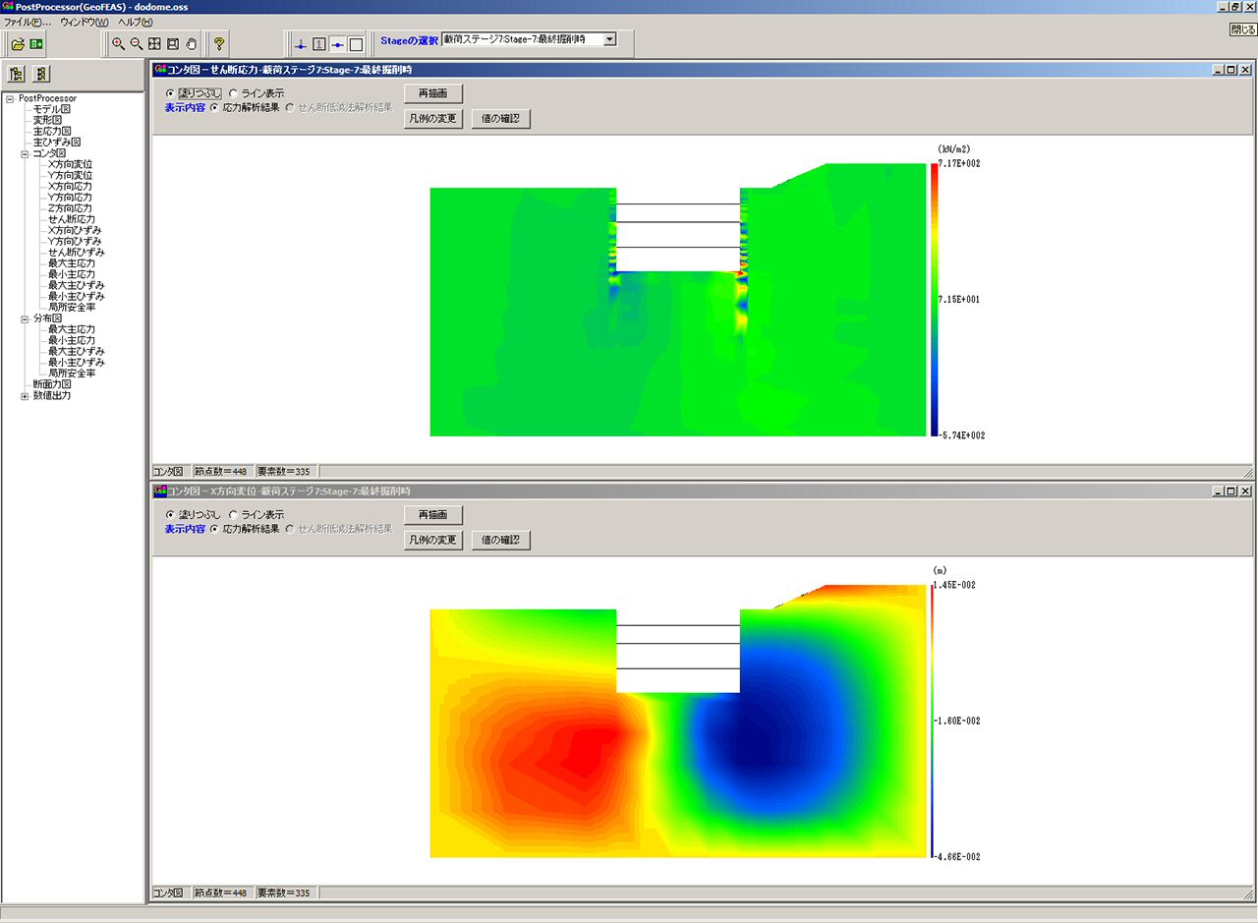Collapse the コンタ図 tree branch
Screen dimensions: 1258x923
coord(25,153)
